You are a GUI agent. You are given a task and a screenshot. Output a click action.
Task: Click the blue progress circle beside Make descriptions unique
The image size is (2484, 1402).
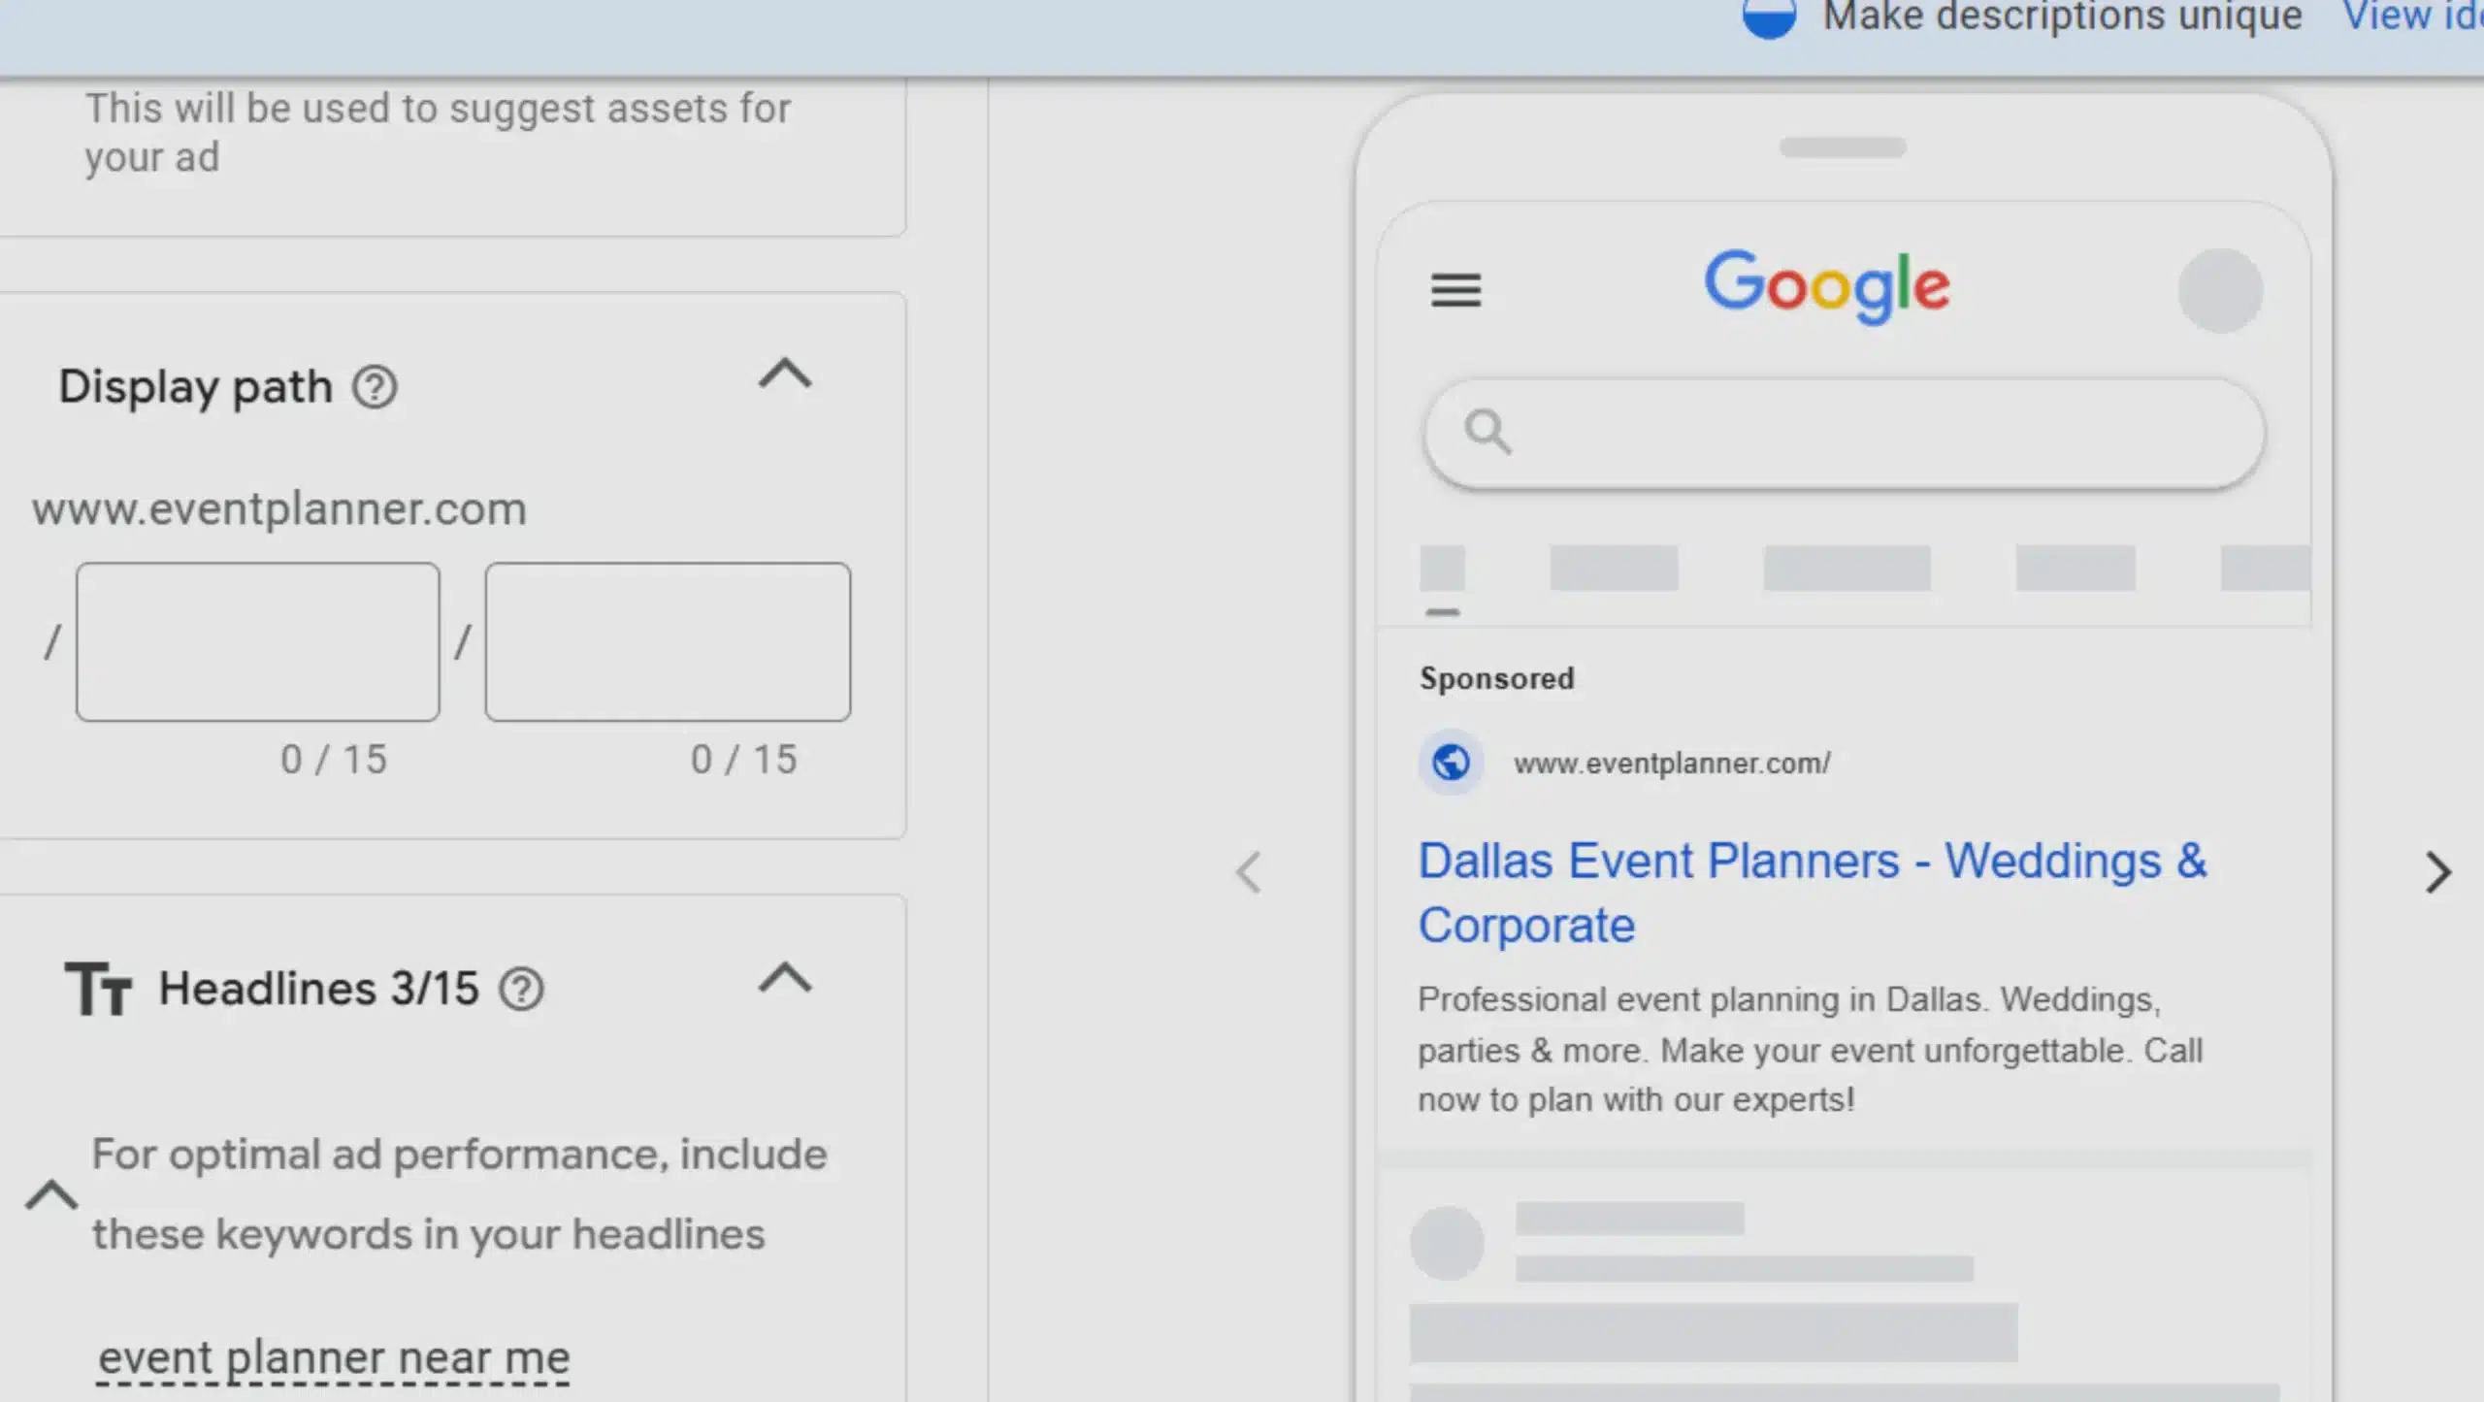pos(1772,16)
